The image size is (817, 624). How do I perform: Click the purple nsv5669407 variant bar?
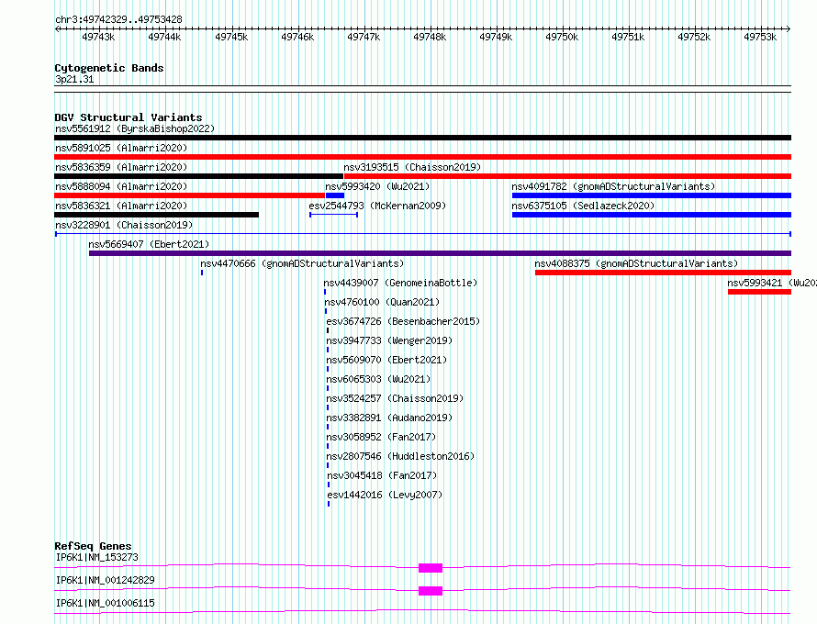(x=441, y=253)
